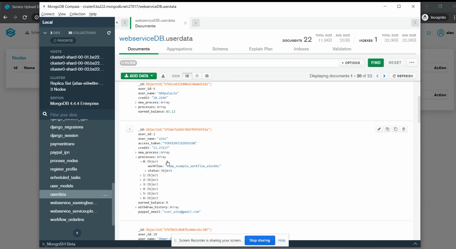456x249 pixels.
Task: Select the django_session collection
Action: [64, 135]
